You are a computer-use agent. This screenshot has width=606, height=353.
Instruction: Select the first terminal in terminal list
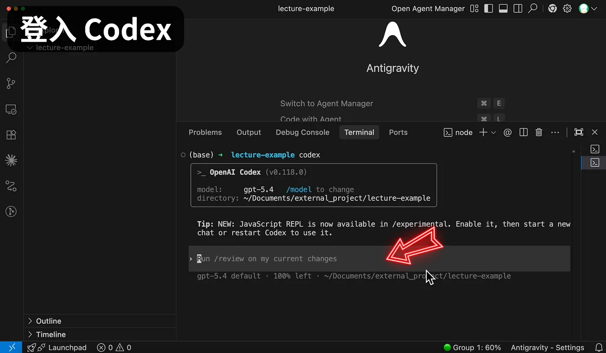(595, 149)
